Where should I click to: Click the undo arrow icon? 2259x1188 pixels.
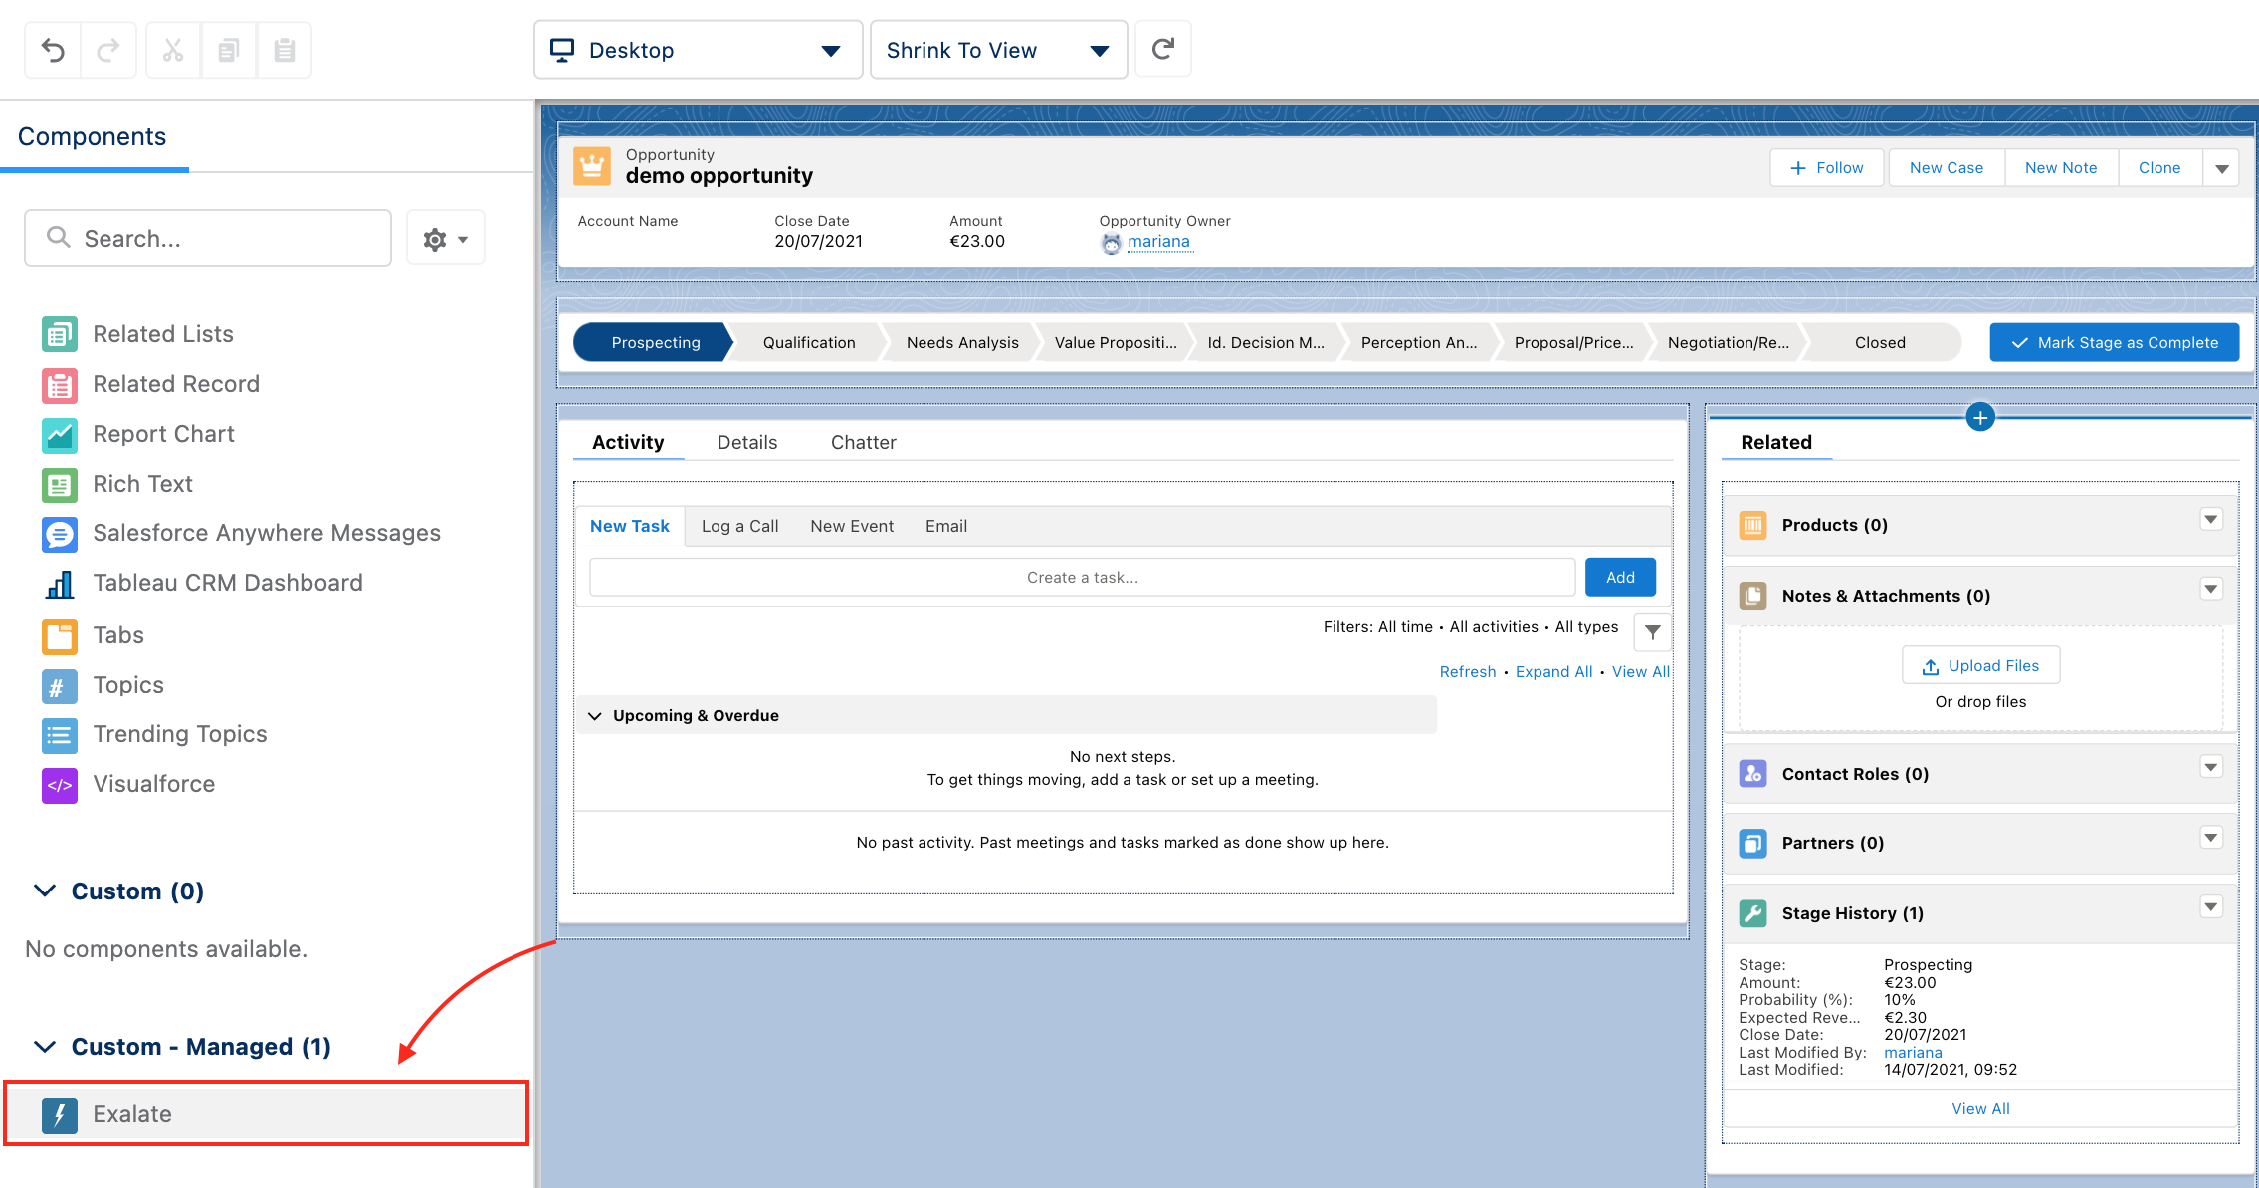pos(54,50)
